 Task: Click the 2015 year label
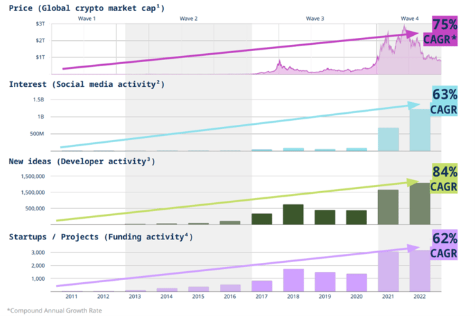[x=198, y=297]
